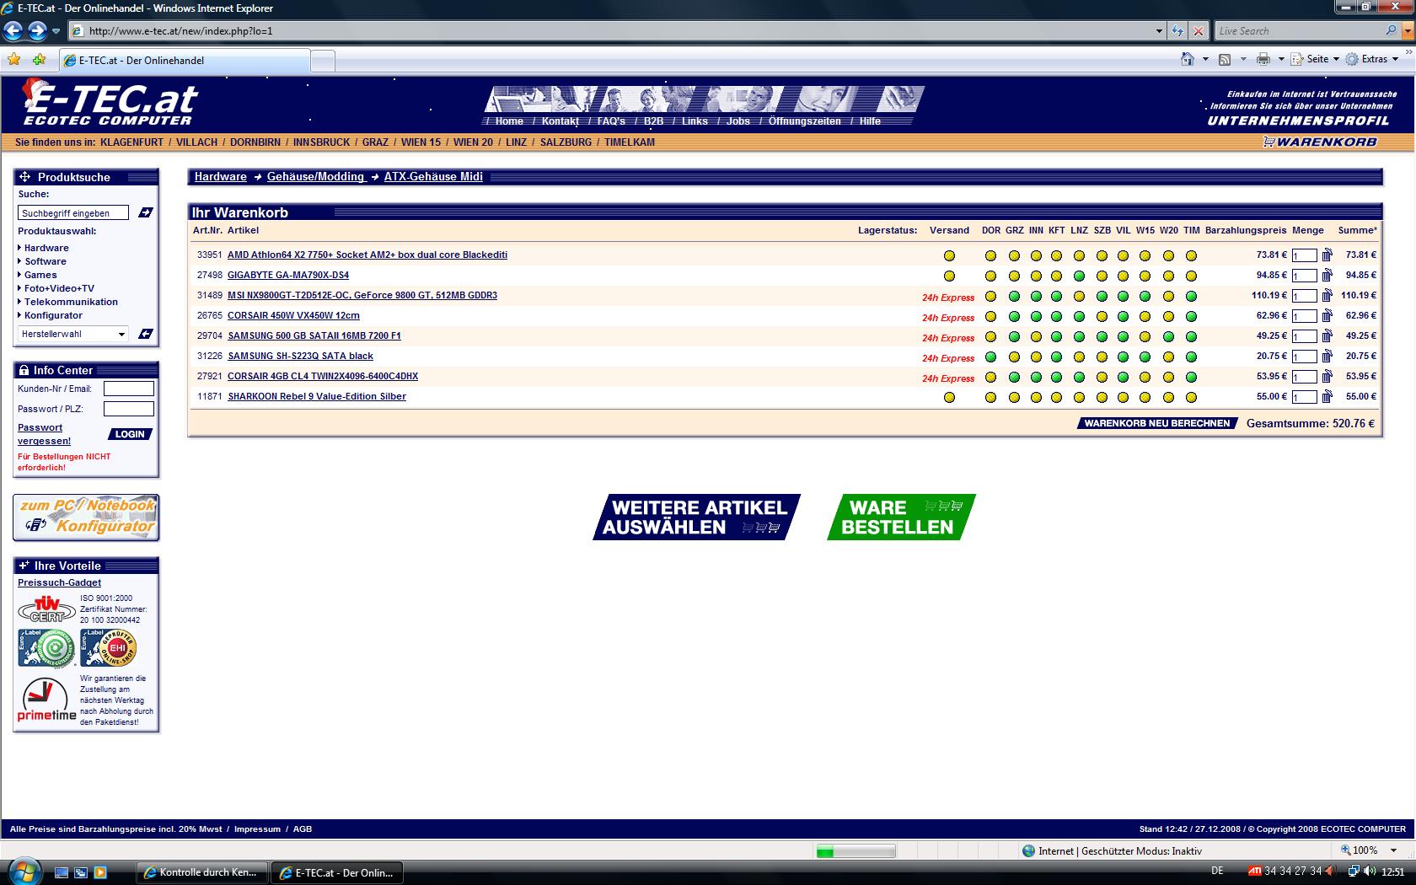Click the add to favorites icon

(x=39, y=59)
